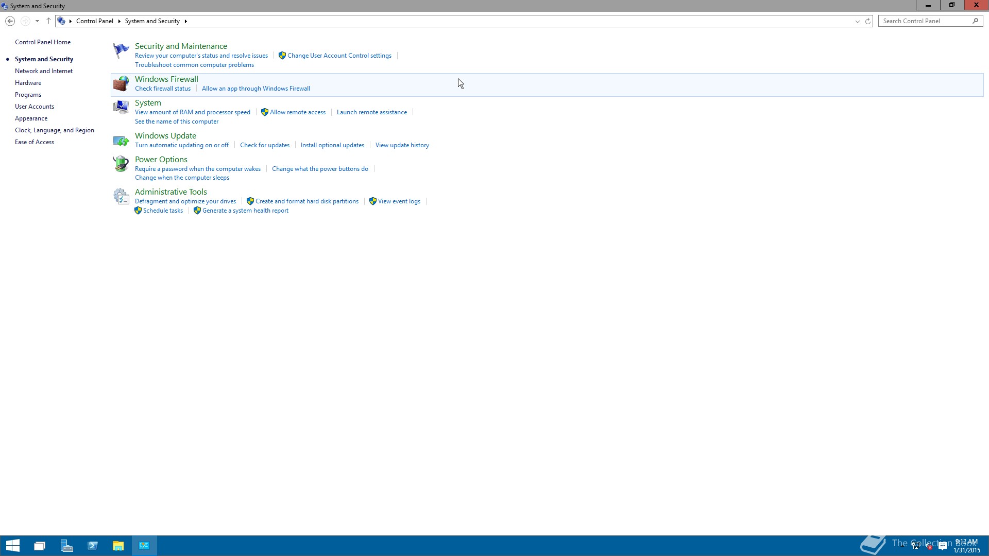Screen dimensions: 989x556
Task: Click Create and format hard disk partitions
Action: (307, 201)
